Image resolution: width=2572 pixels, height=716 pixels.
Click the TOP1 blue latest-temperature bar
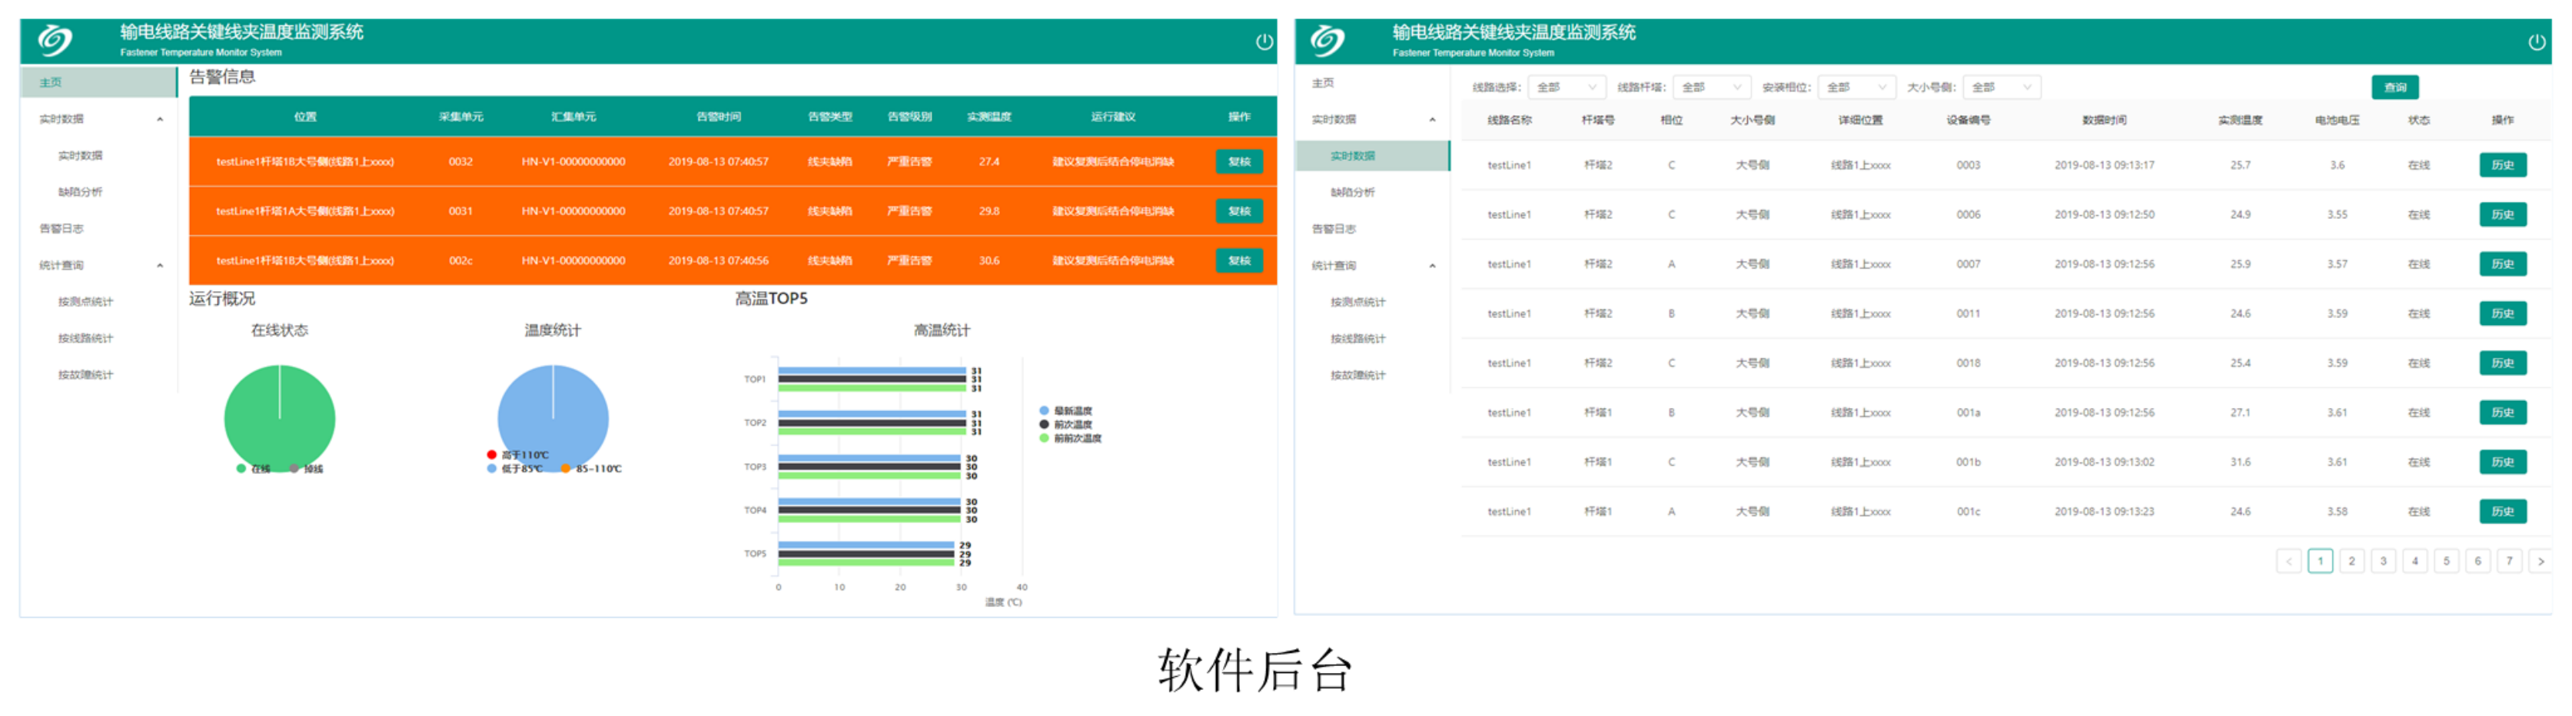tap(871, 371)
